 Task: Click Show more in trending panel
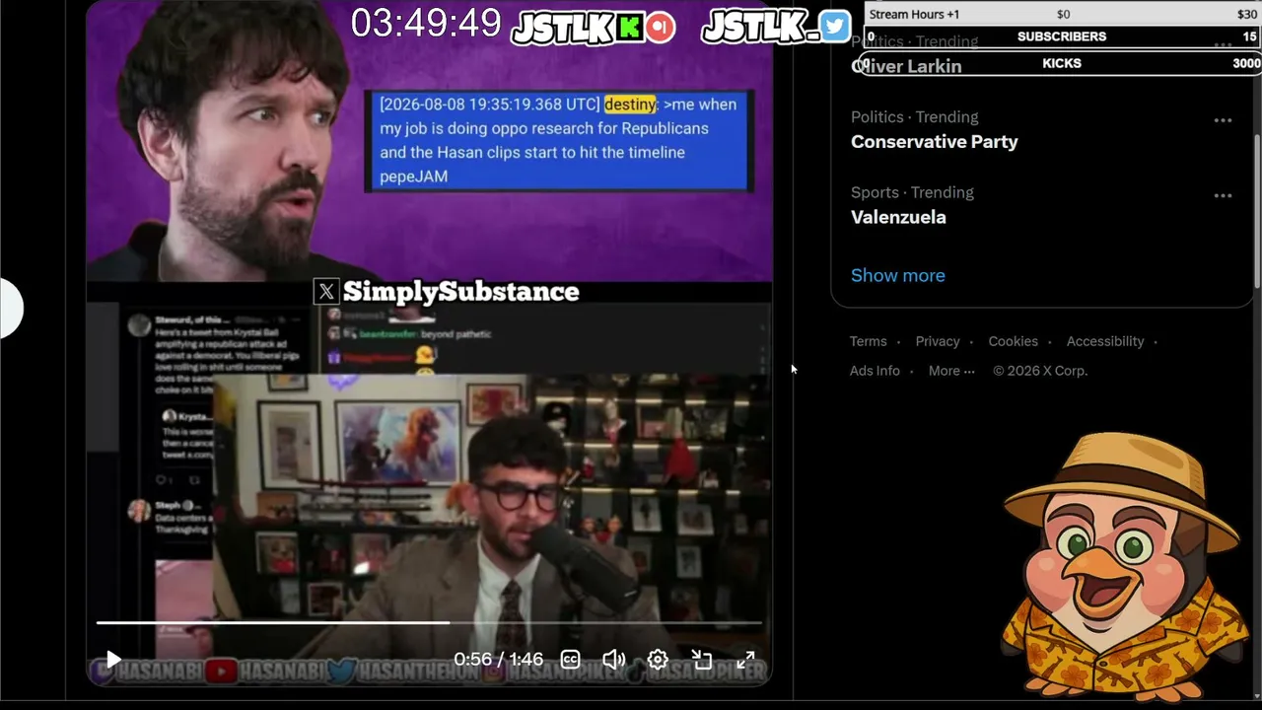click(x=897, y=275)
